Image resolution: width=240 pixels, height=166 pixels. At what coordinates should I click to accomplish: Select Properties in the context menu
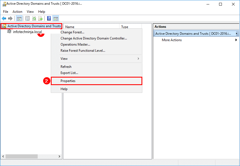[97, 81]
